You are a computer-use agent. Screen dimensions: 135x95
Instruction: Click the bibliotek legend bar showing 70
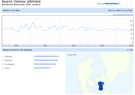[x=111, y=4]
